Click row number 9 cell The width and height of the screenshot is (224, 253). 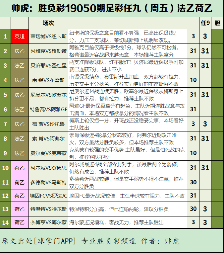[5, 153]
